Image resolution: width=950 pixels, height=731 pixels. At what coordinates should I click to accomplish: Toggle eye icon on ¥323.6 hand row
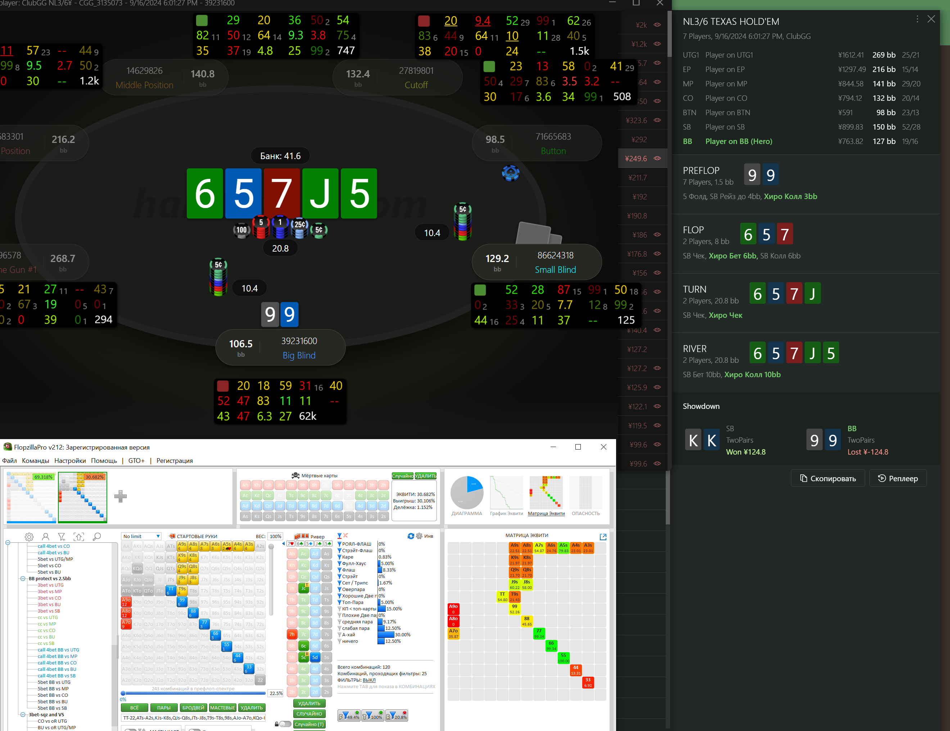tap(657, 120)
